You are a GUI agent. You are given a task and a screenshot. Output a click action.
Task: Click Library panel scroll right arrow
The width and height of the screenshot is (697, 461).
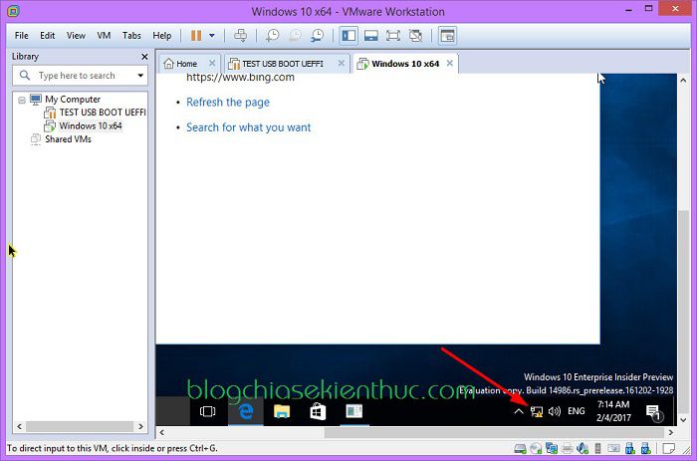[x=141, y=426]
